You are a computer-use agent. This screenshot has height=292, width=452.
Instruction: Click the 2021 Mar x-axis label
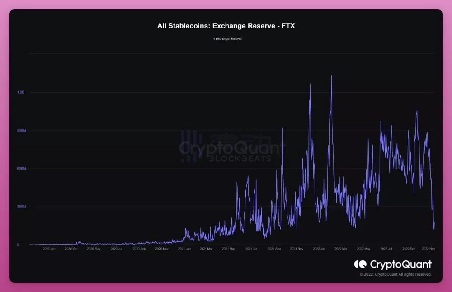pyautogui.click(x=206, y=249)
